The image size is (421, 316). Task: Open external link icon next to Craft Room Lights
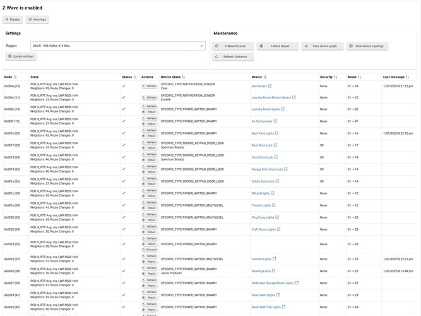point(279,229)
